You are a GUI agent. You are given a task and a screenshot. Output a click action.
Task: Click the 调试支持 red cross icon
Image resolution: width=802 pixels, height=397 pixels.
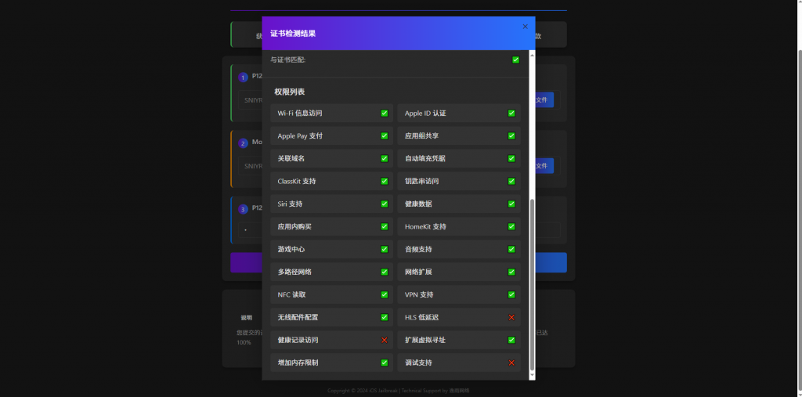click(x=511, y=363)
